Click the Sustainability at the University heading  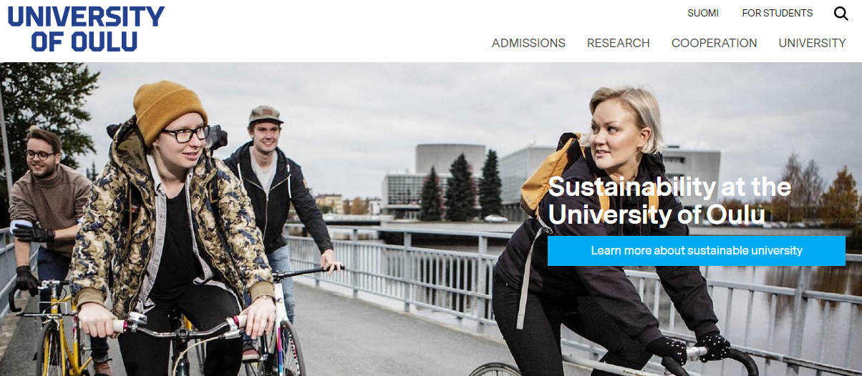click(669, 200)
